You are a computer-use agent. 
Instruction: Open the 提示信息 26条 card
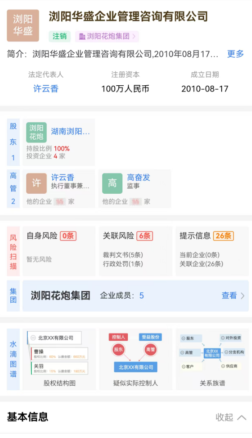212,251
